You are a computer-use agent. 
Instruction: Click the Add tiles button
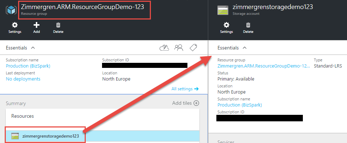tap(186, 103)
